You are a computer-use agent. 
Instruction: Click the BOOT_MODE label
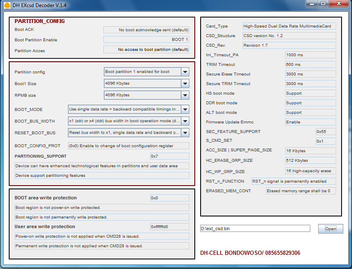[x=28, y=110]
